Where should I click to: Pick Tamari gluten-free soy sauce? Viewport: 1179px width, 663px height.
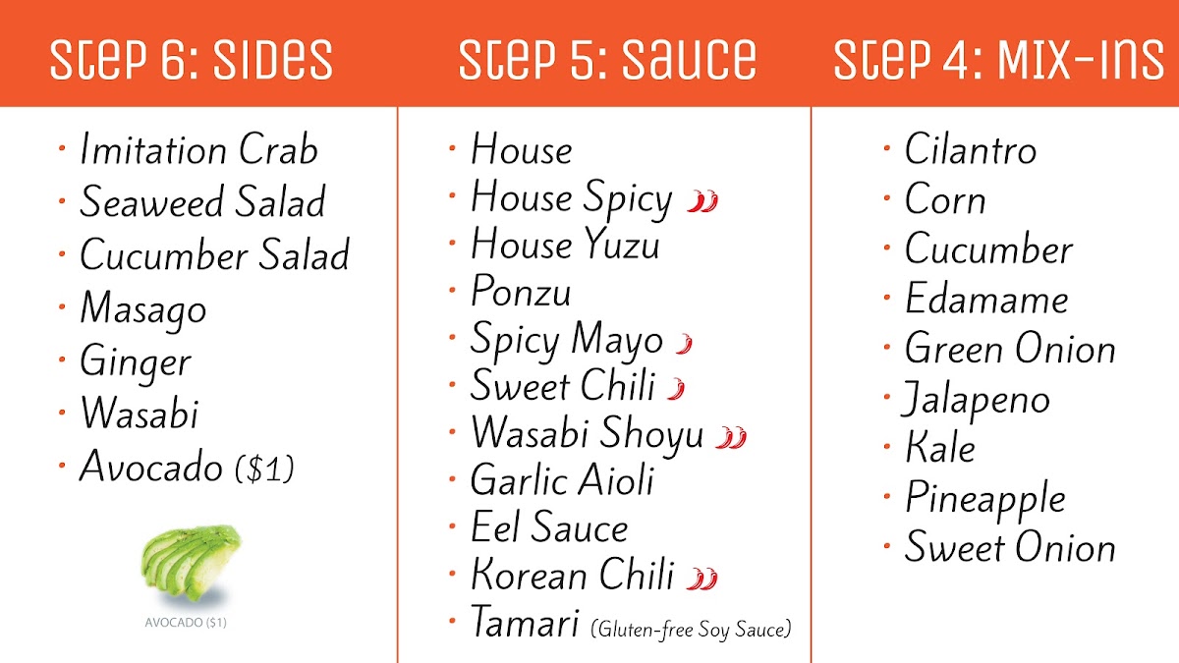(x=631, y=624)
